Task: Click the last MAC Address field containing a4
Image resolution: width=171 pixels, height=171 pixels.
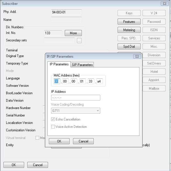Action: pyautogui.click(x=99, y=82)
